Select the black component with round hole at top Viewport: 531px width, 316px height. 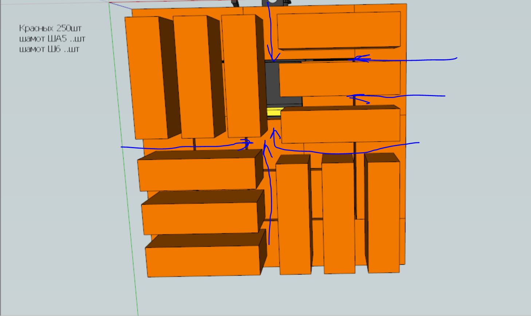coord(276,3)
